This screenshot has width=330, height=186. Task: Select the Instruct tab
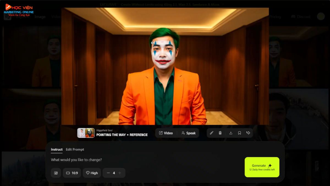pyautogui.click(x=57, y=149)
